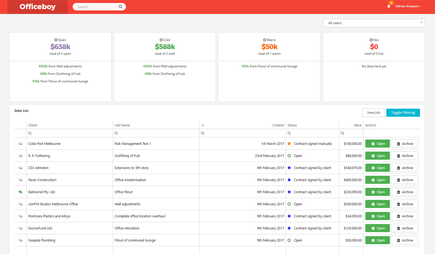435x255 pixels.
Task: Click $500k Wall adjustments in Open card
Action: [x=60, y=66]
